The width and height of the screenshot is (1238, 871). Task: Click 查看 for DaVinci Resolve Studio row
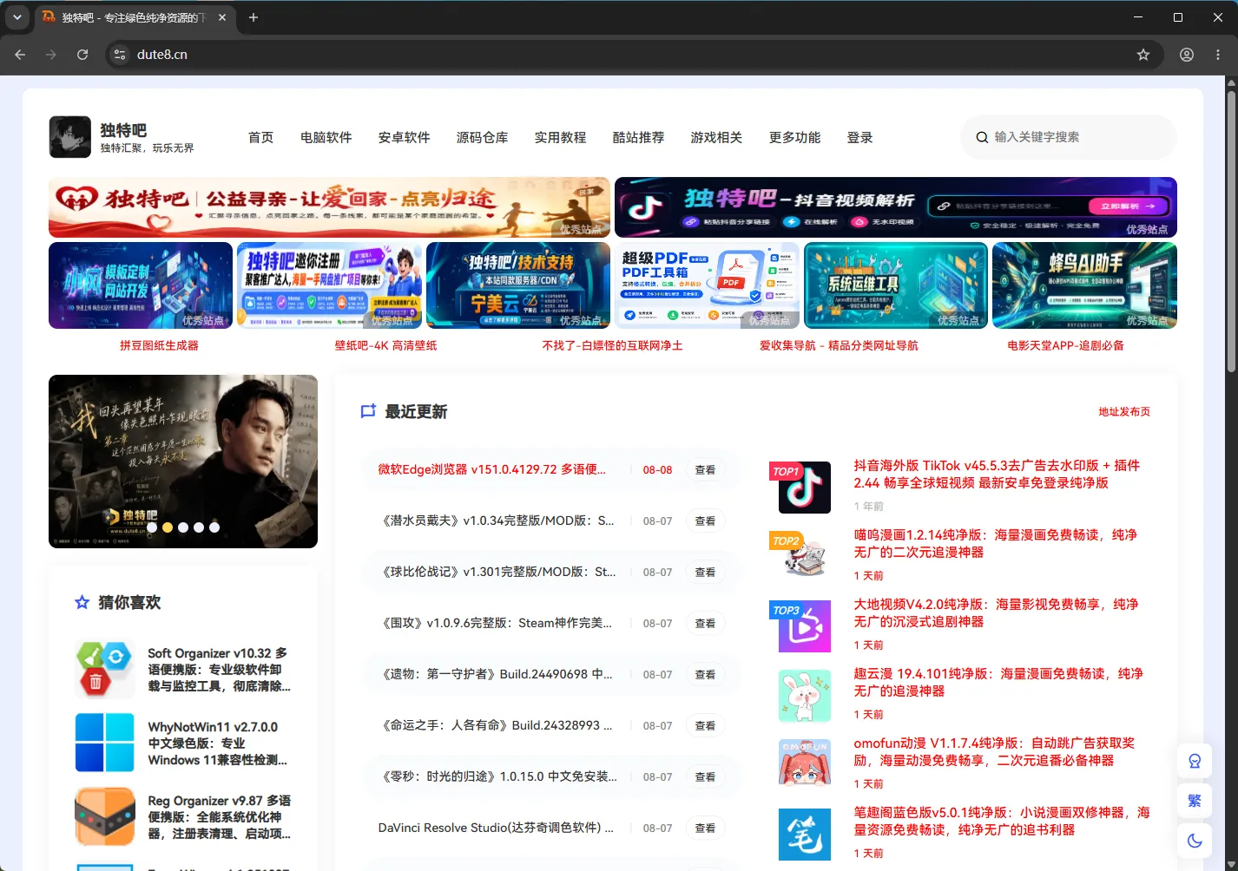click(705, 828)
